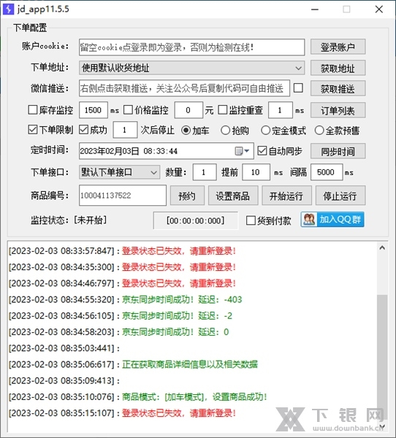Click the 预约 button
This screenshot has width=396, height=438.
tap(187, 196)
